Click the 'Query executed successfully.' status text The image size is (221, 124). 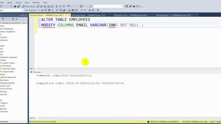coord(44,122)
